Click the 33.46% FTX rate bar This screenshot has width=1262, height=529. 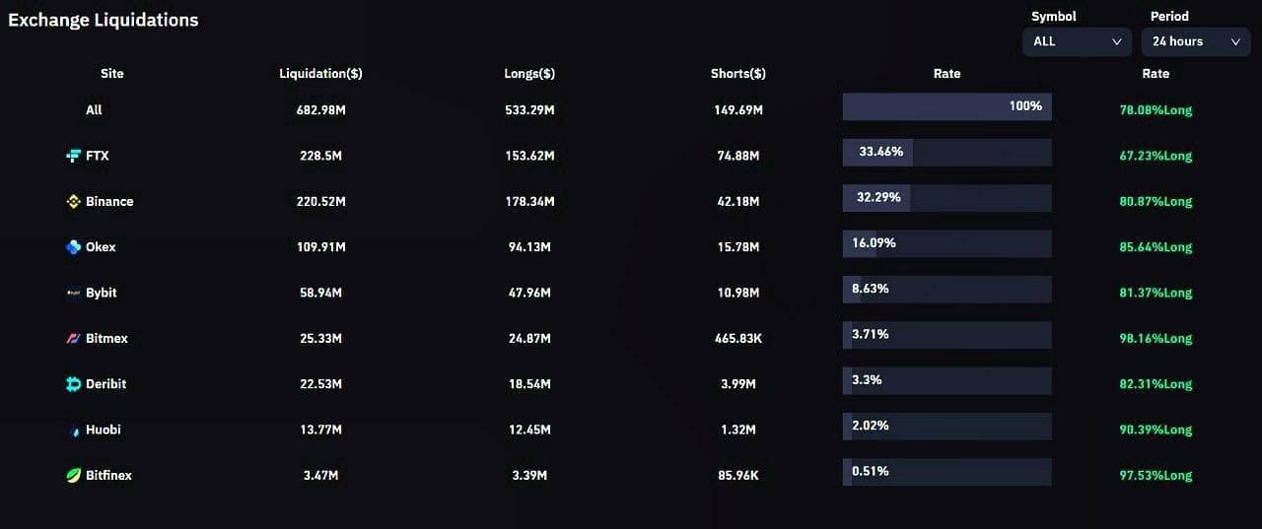946,153
